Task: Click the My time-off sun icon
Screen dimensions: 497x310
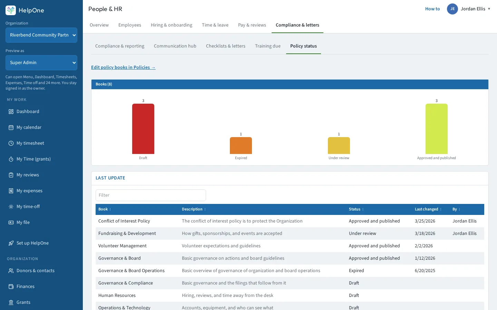Action: pyautogui.click(x=11, y=207)
